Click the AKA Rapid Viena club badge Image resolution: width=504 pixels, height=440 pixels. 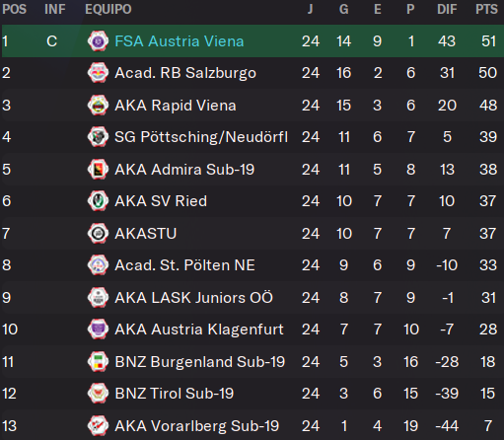pyautogui.click(x=98, y=106)
